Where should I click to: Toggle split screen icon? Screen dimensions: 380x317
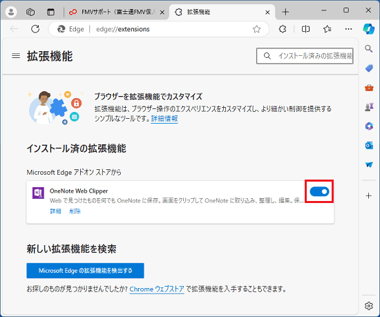pyautogui.click(x=305, y=29)
